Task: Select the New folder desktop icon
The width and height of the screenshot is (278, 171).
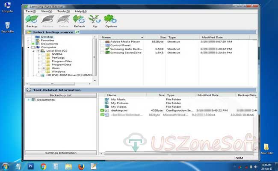Action: [x=267, y=149]
